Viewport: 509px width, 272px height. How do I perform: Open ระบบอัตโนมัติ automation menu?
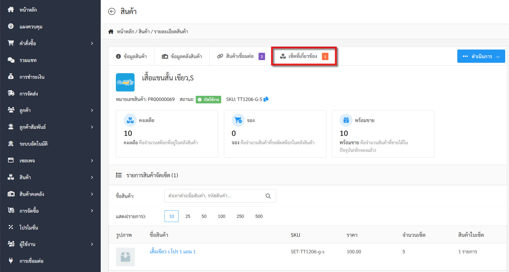tap(33, 144)
